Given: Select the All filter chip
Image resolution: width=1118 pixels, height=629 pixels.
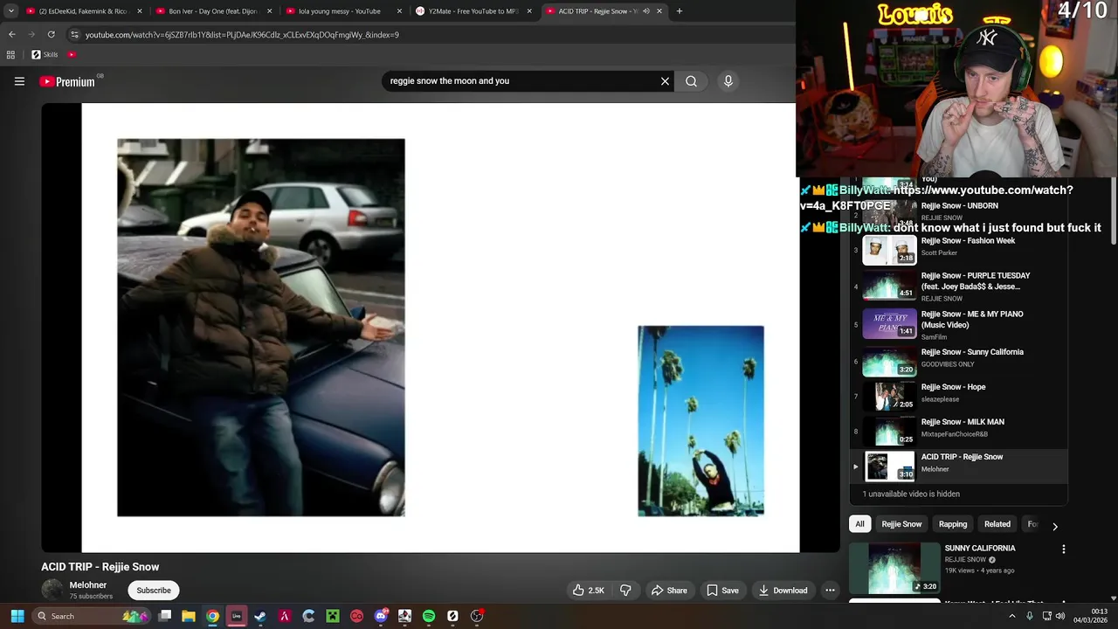Looking at the screenshot, I should (x=859, y=524).
